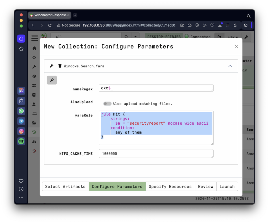Open Spotify in the browser sidebar
This screenshot has height=223, width=269.
(x=21, y=141)
